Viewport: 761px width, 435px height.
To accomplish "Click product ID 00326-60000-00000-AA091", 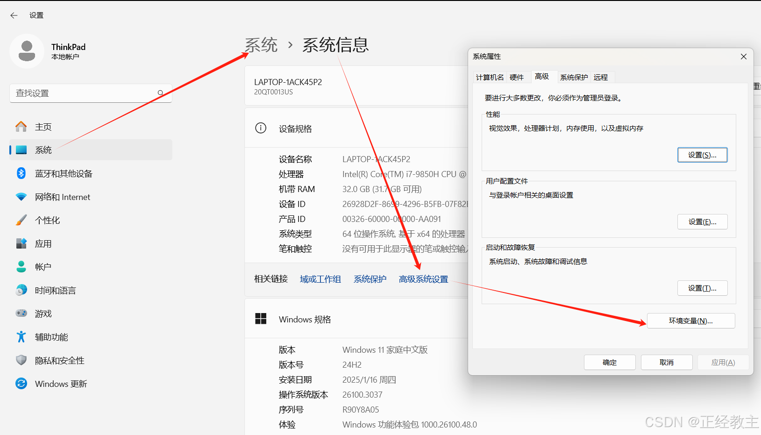I will [391, 219].
